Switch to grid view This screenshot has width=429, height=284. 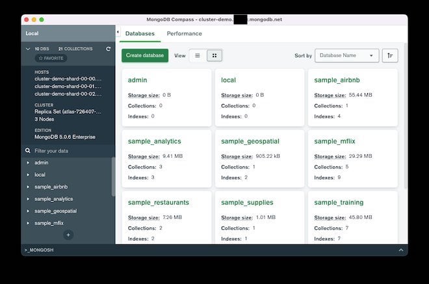214,56
